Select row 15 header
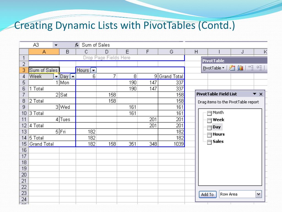282x212 pixels. point(24,144)
